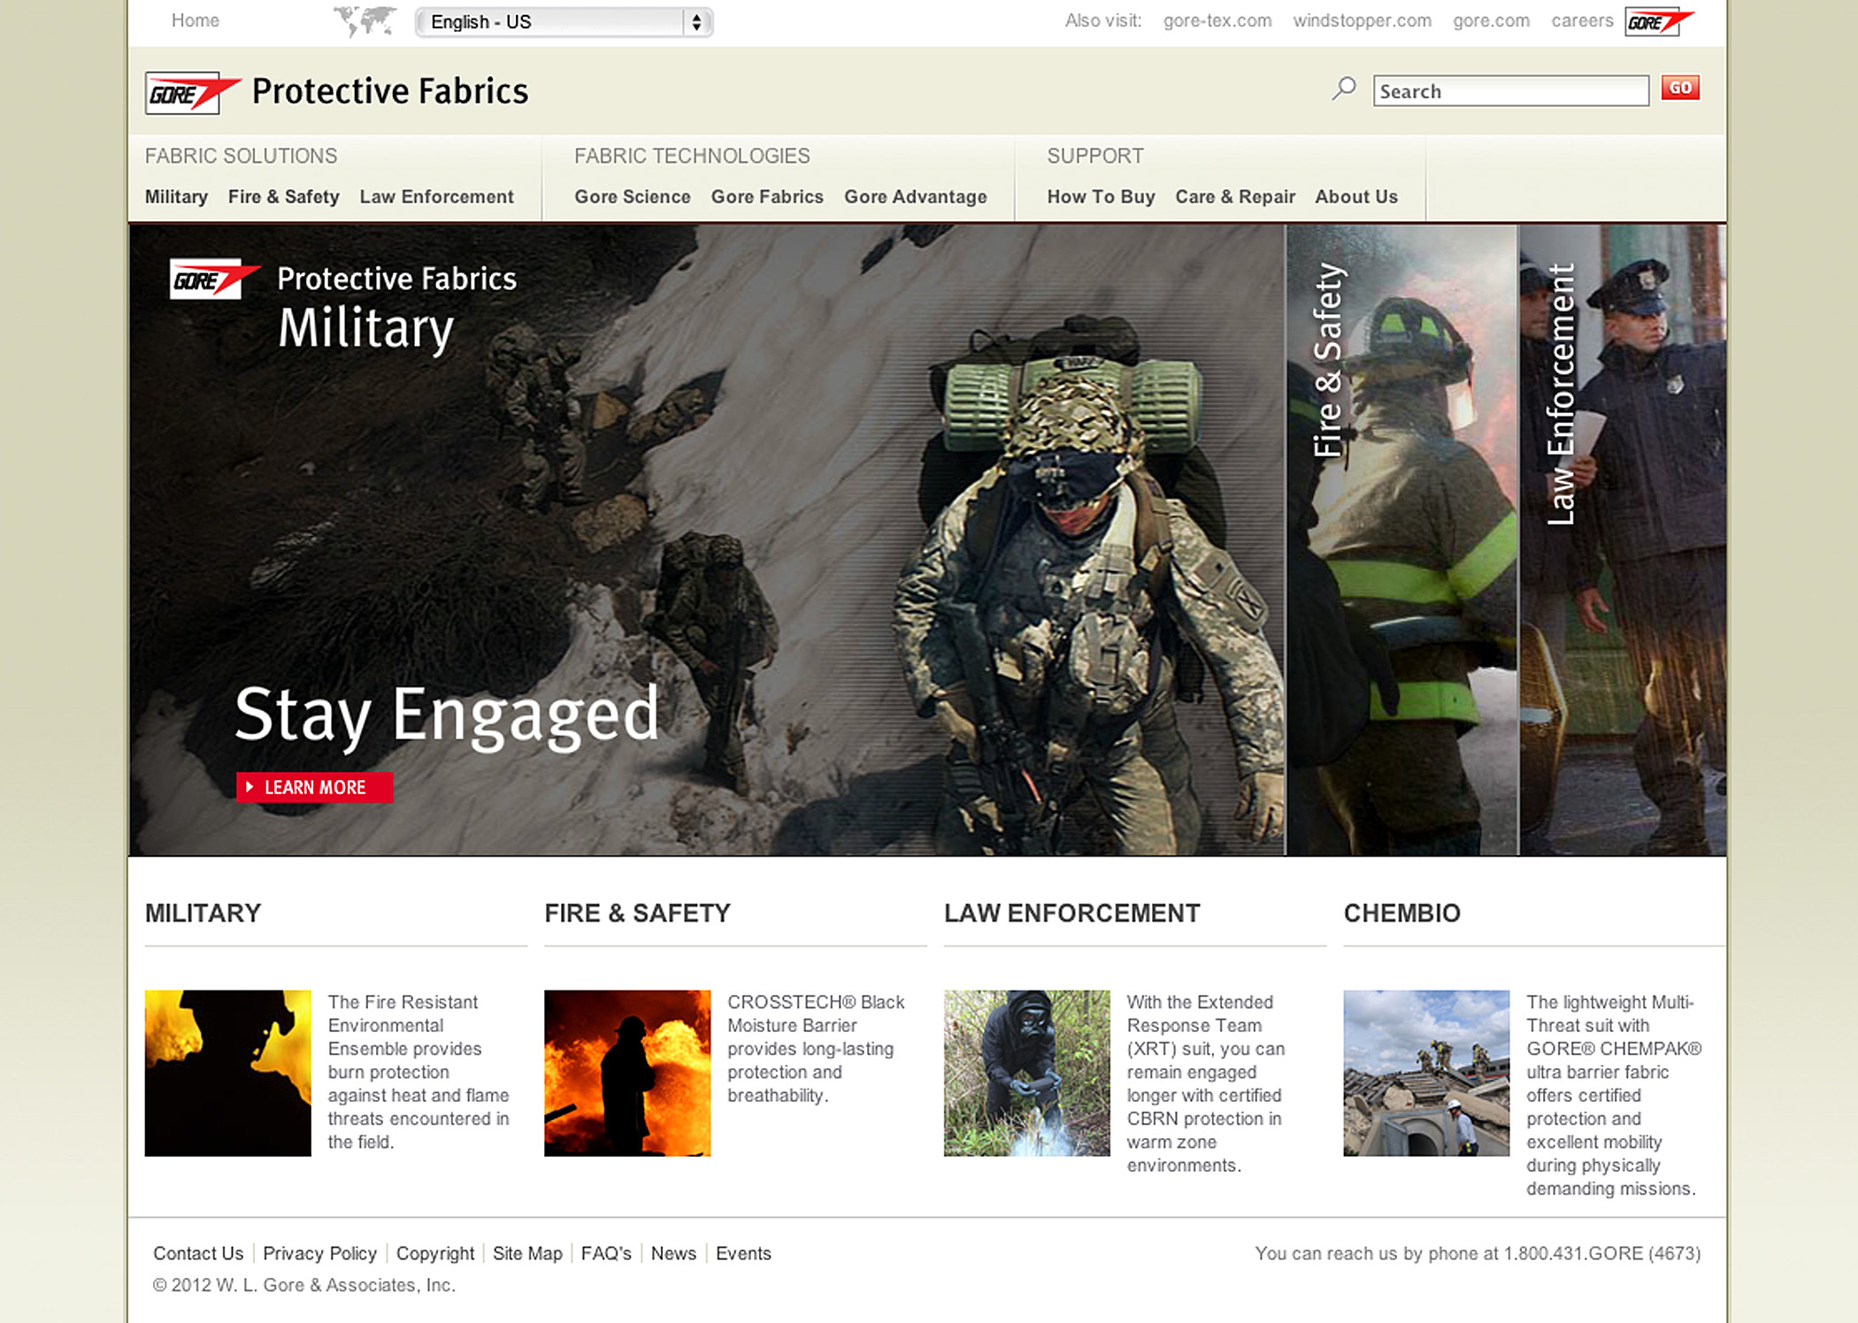Click the Fire Resistant Environmental Ensemble description
Screen dimensions: 1858x1323
[418, 1072]
